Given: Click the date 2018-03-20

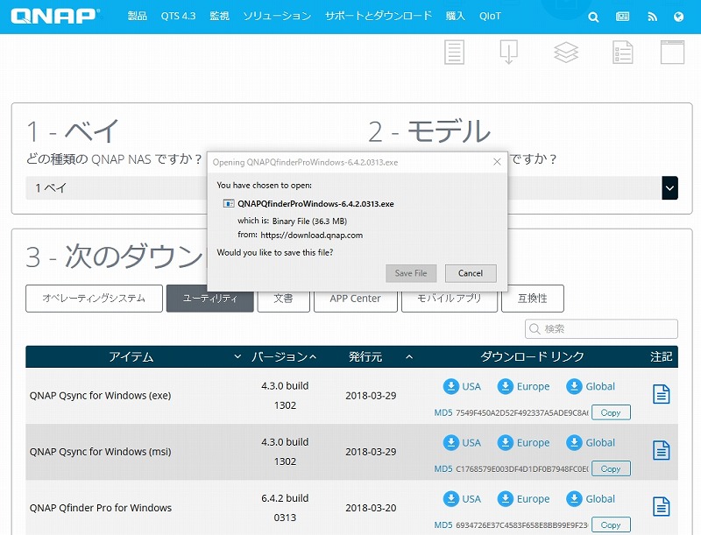Looking at the screenshot, I should [371, 508].
